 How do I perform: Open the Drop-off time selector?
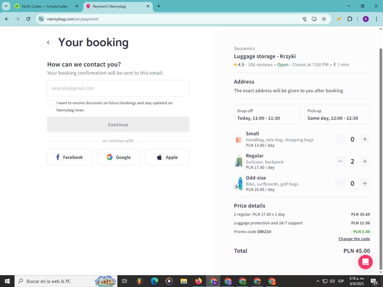coord(267,114)
